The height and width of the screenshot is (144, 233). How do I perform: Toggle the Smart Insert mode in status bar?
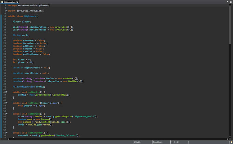click(x=158, y=142)
